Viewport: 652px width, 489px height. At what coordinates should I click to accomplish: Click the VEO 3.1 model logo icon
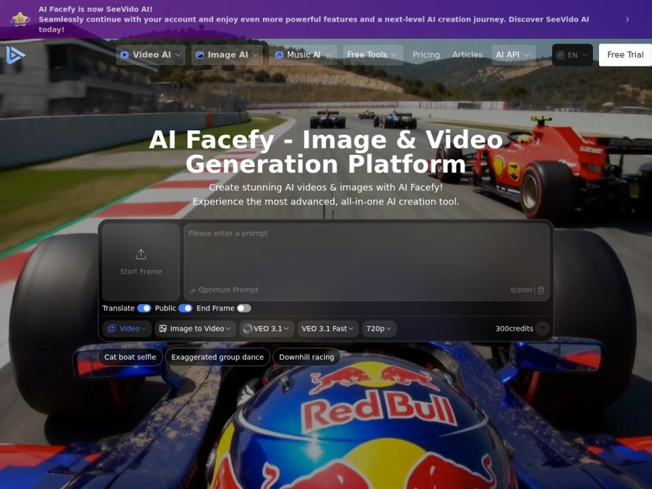pos(247,329)
